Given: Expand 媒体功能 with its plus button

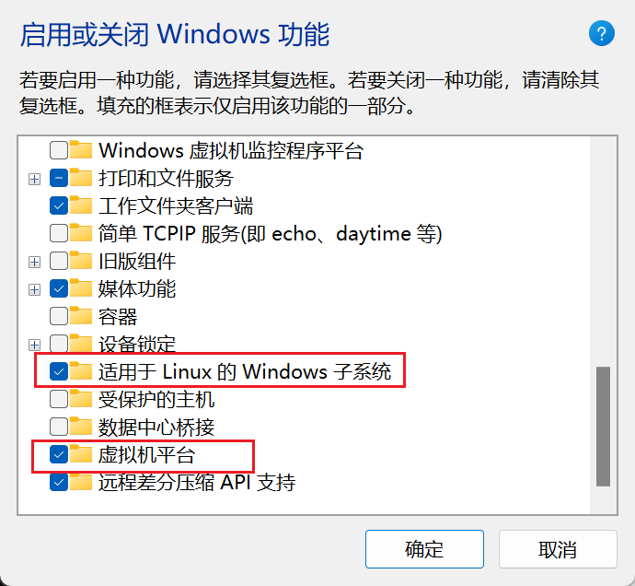Looking at the screenshot, I should pos(34,289).
